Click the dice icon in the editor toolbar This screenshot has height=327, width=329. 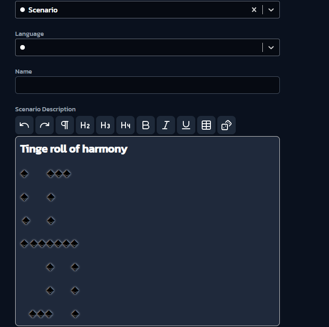(227, 125)
